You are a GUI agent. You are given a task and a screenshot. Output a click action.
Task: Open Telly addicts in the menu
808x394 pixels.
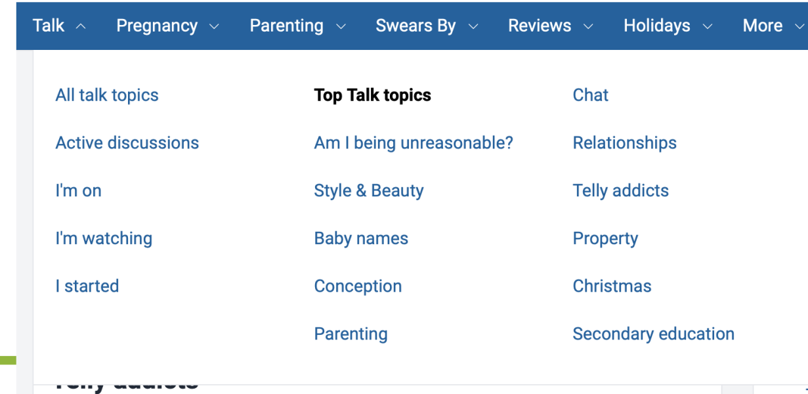(x=620, y=191)
